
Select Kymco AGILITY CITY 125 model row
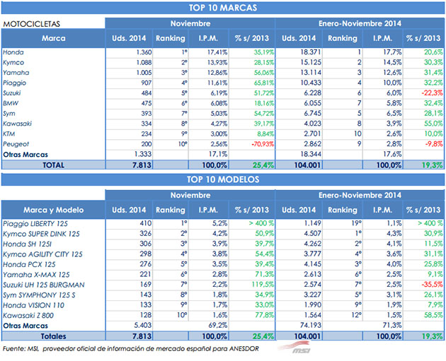coord(42,254)
